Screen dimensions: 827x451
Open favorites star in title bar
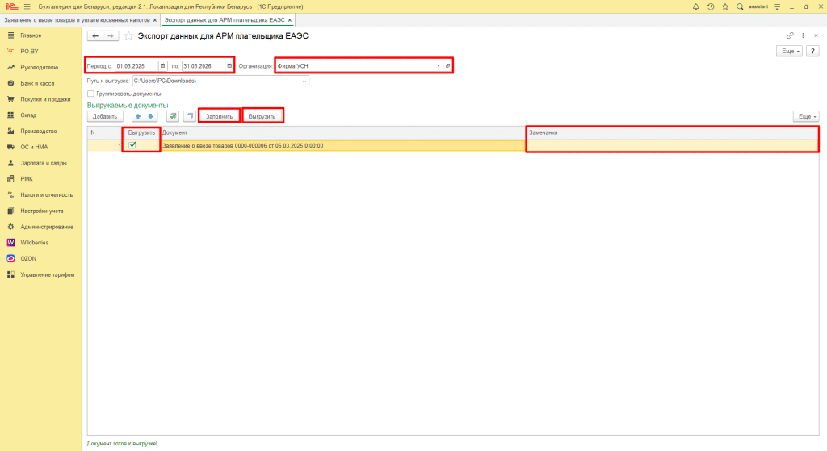coord(725,6)
